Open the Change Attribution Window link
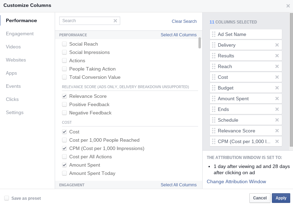293x206 pixels. pos(236,181)
